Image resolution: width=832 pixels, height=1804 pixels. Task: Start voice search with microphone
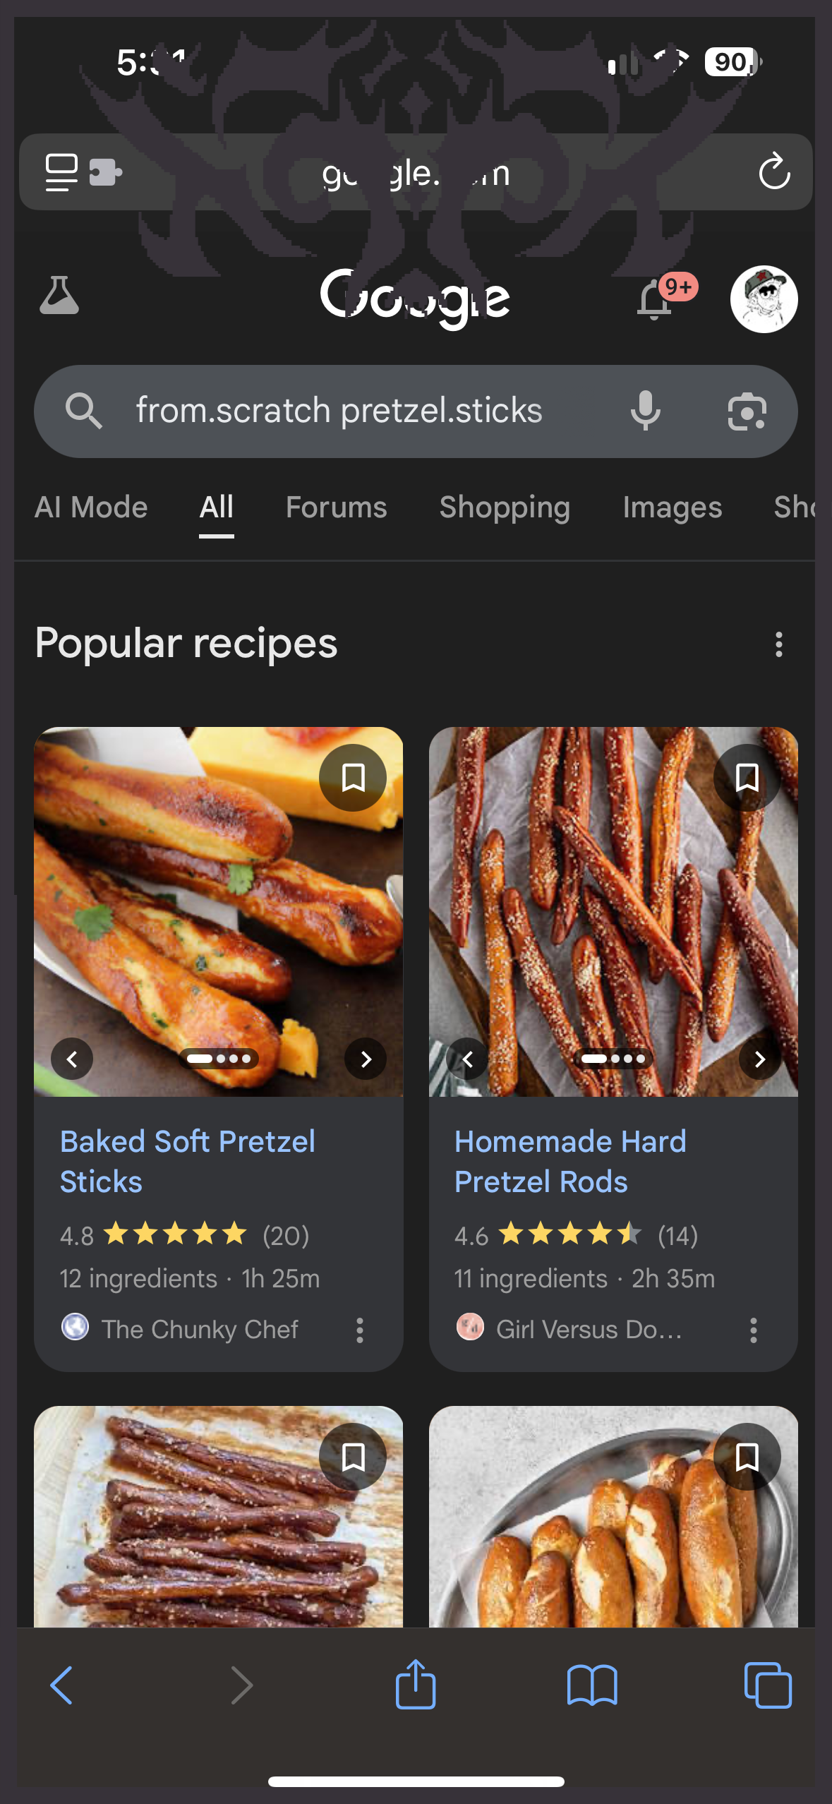pos(645,411)
